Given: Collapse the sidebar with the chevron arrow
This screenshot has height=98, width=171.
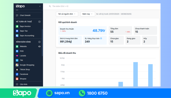Looking at the screenshot, I should click(x=40, y=6).
